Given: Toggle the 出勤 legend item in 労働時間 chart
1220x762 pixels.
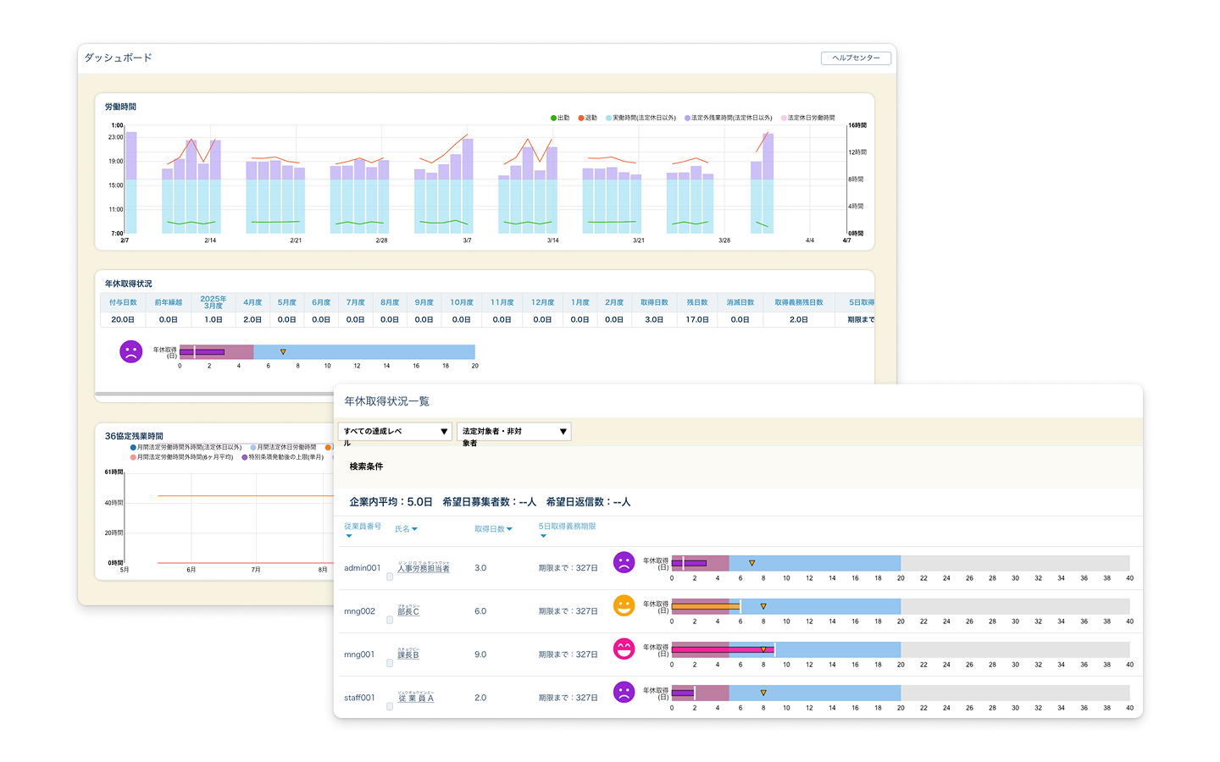Looking at the screenshot, I should click(560, 118).
